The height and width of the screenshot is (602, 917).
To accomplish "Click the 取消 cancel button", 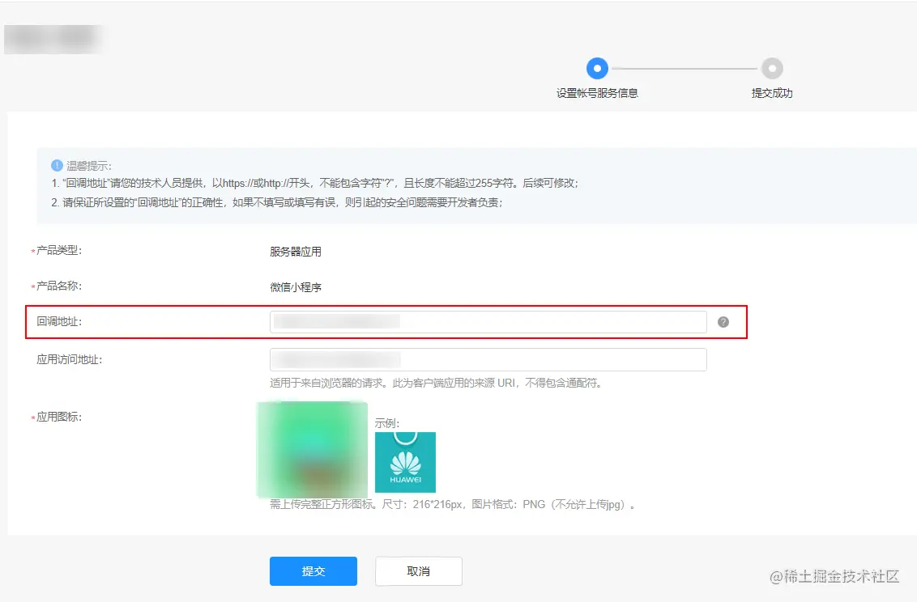I will (x=419, y=571).
